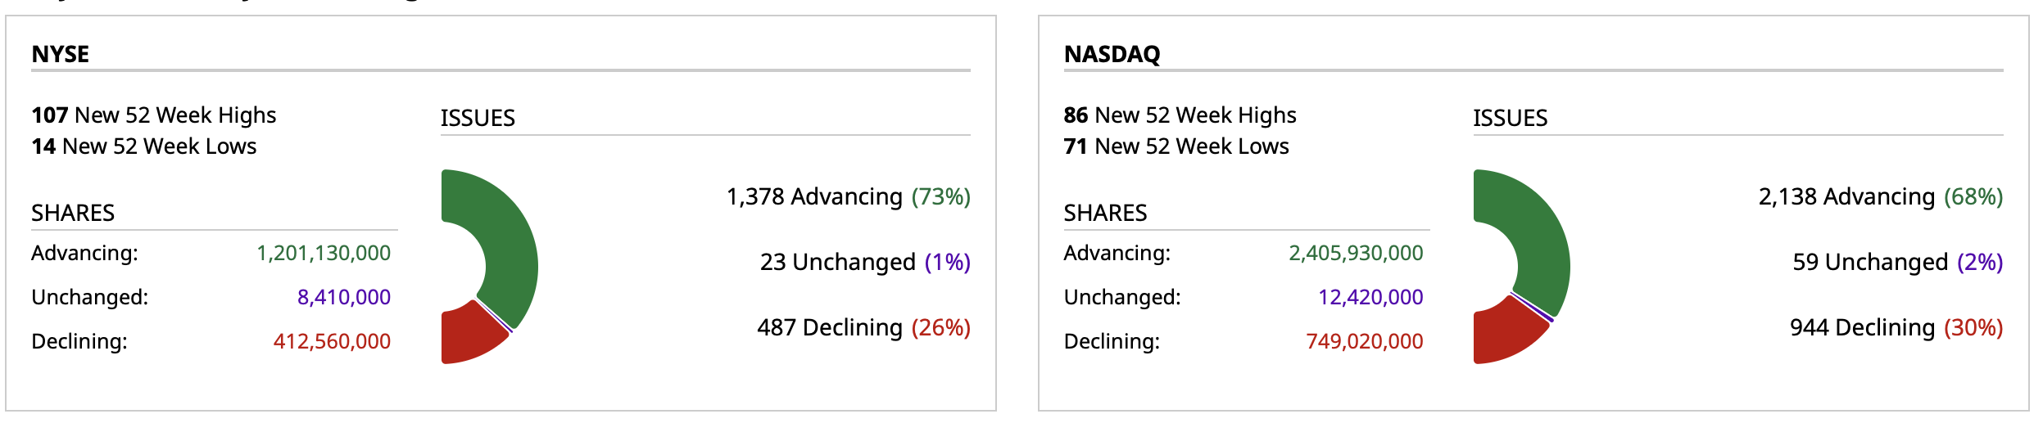This screenshot has height=432, width=2043.
Task: Select the NASDAQ panel heading
Action: 1112,54
